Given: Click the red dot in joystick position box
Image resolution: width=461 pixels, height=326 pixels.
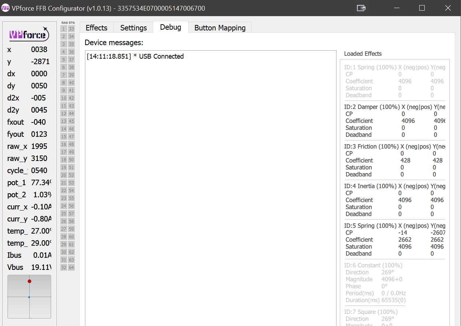Looking at the screenshot, I should [29, 281].
